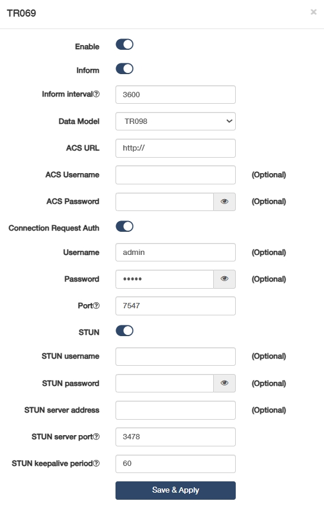Disable the Inform switch
The width and height of the screenshot is (324, 511).
(x=125, y=69)
